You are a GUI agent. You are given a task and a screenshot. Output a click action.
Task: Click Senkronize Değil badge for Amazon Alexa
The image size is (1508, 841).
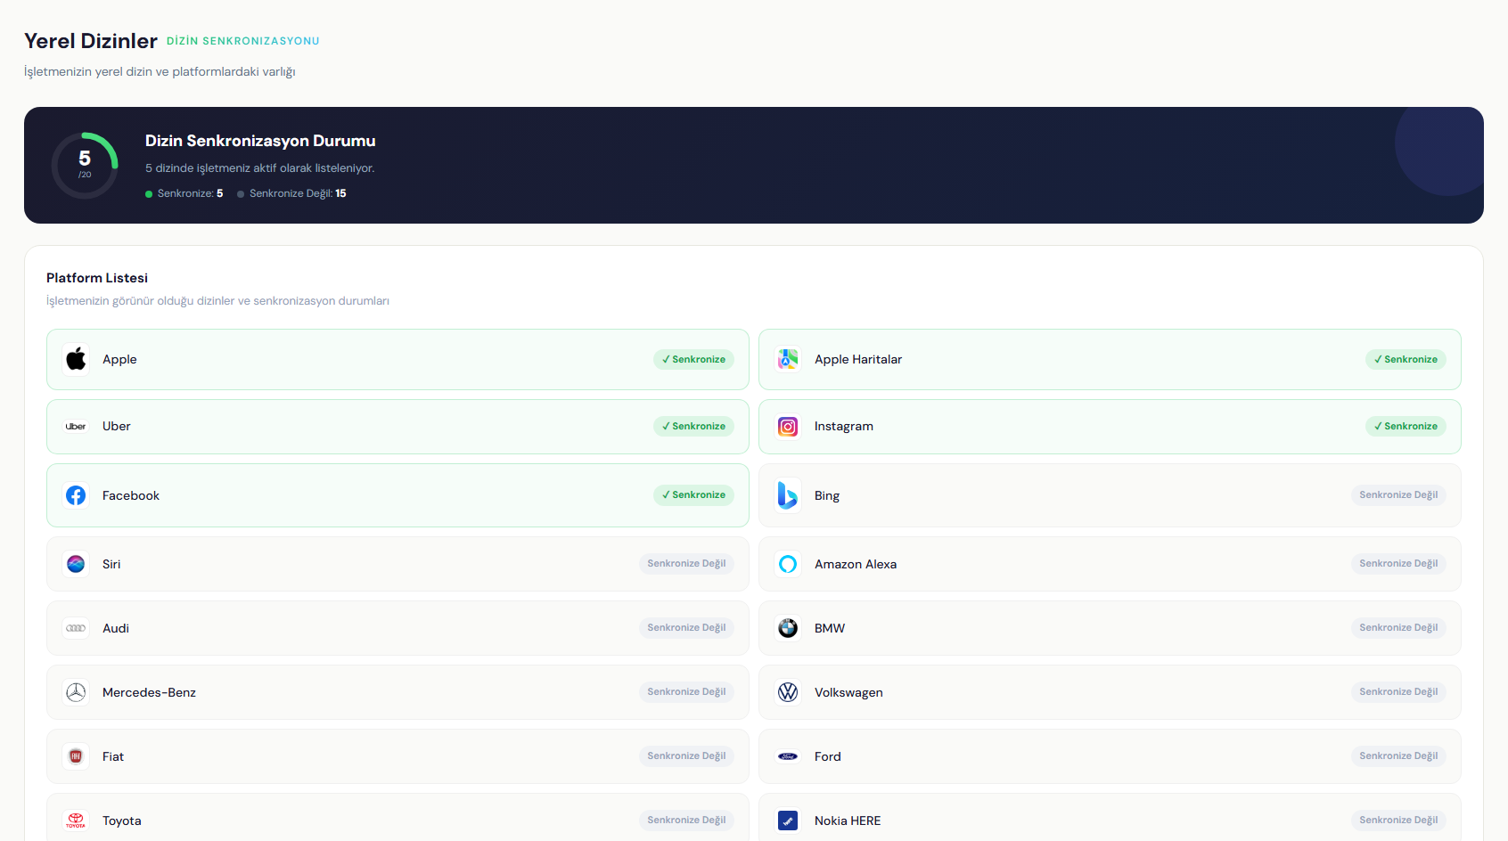(1398, 563)
